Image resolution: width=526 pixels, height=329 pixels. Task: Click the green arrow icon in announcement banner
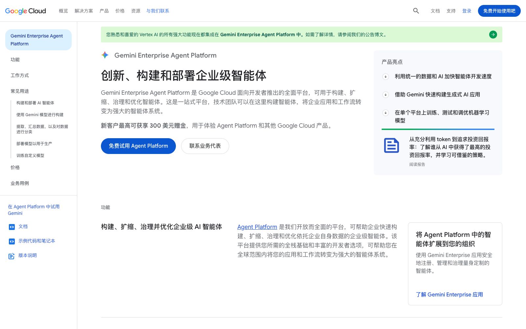pyautogui.click(x=493, y=35)
